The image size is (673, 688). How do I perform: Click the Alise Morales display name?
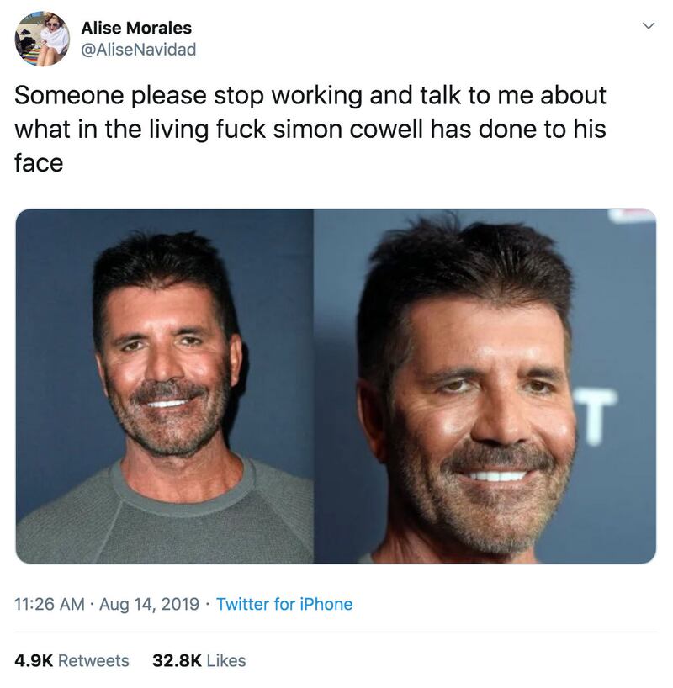136,29
